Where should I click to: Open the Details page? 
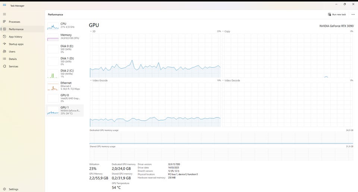coord(22,59)
